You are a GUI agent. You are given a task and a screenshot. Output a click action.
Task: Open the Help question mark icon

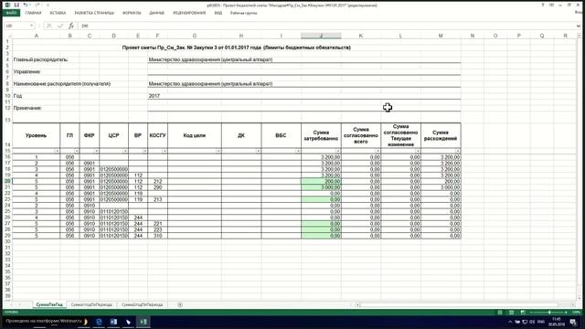coord(542,5)
